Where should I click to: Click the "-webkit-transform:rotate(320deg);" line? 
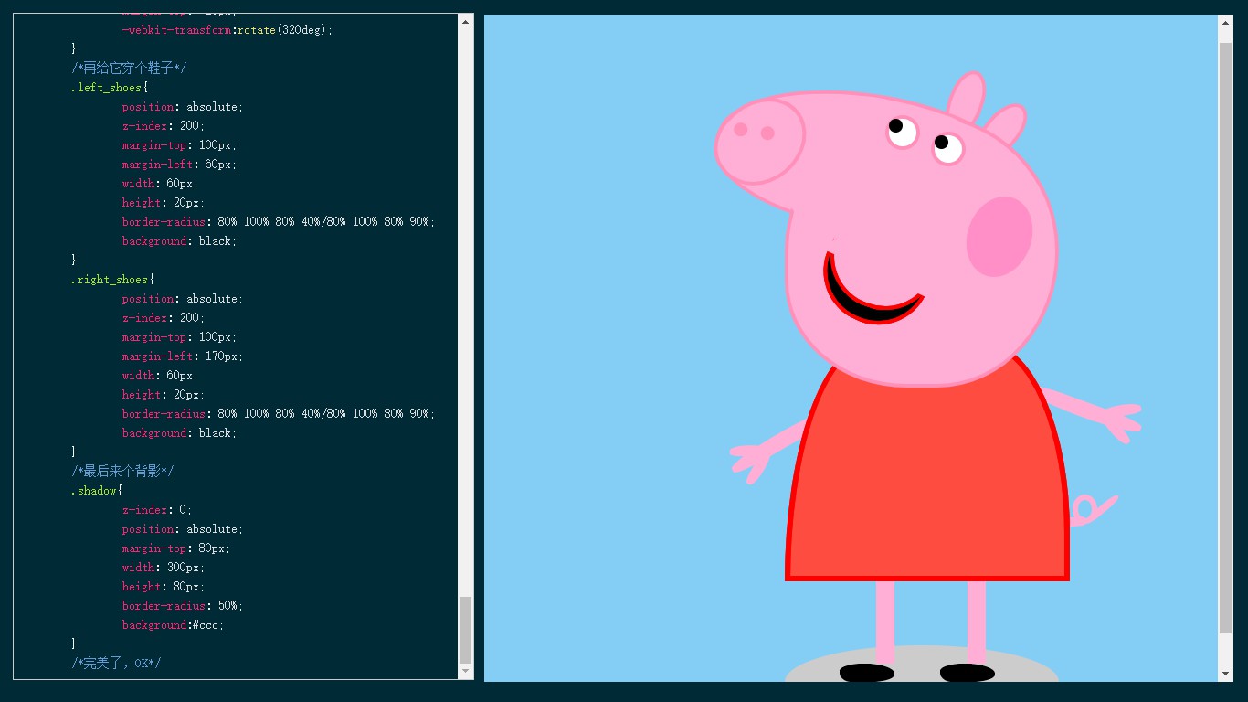coord(227,30)
